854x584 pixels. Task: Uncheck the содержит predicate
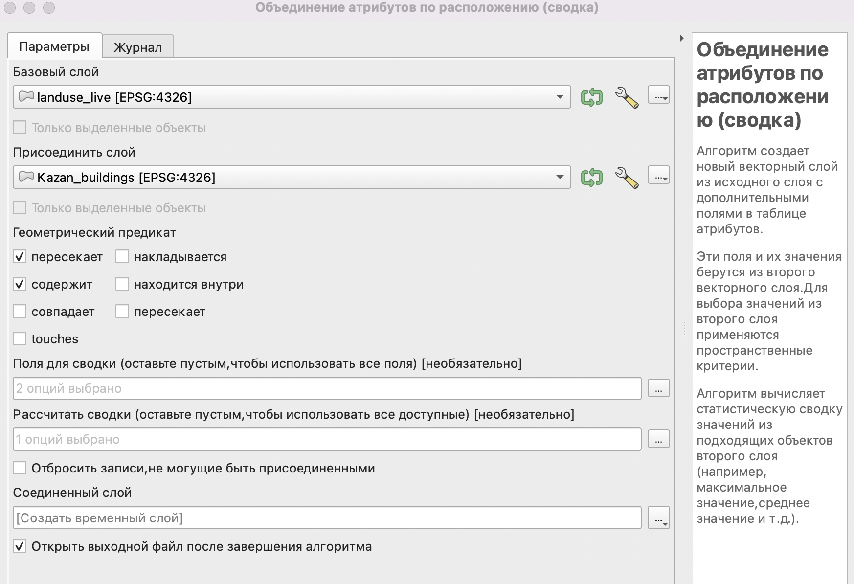(x=20, y=284)
